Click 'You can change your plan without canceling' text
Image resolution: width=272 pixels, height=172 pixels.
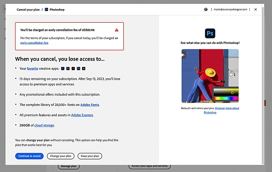coord(67,143)
